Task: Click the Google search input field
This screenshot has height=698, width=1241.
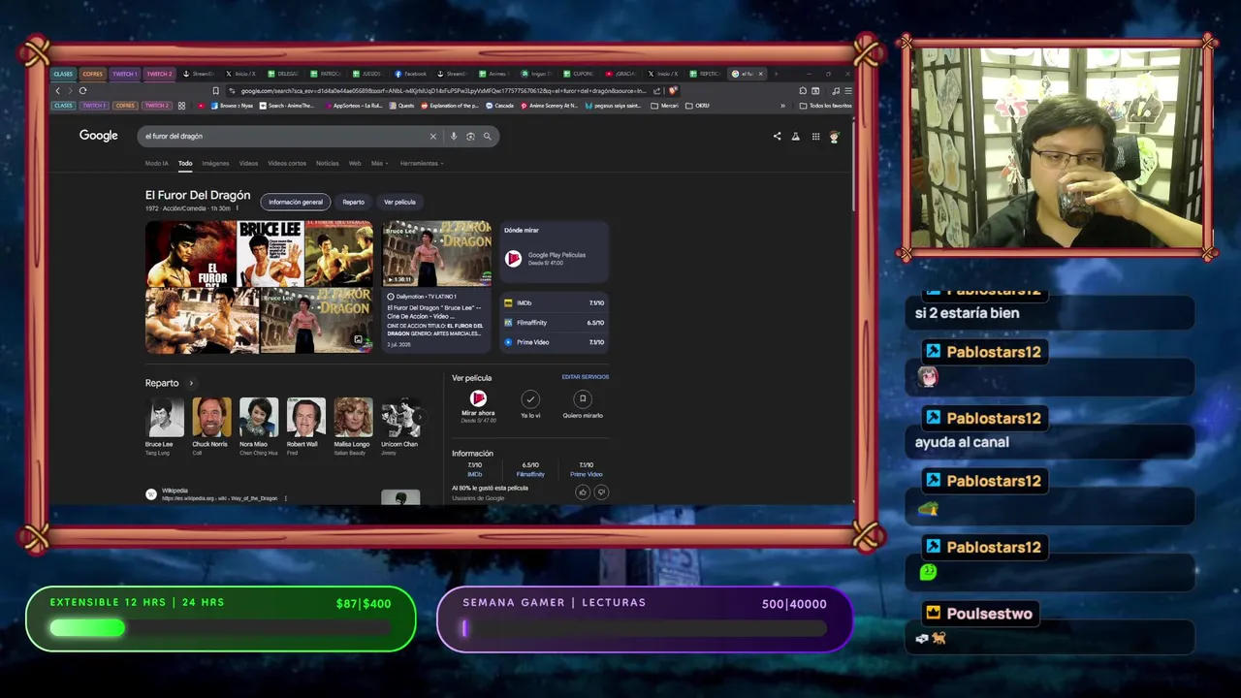Action: 286,137
